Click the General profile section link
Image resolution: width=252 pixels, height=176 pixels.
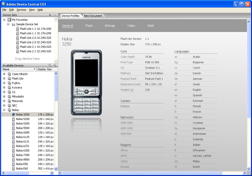coord(68,26)
